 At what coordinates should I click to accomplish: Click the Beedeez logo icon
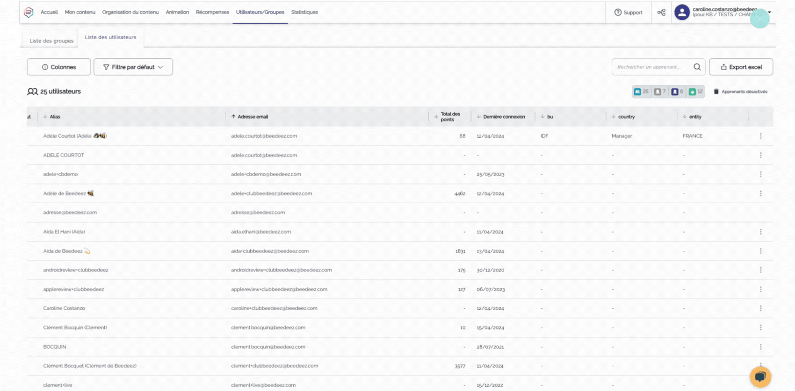coord(29,12)
